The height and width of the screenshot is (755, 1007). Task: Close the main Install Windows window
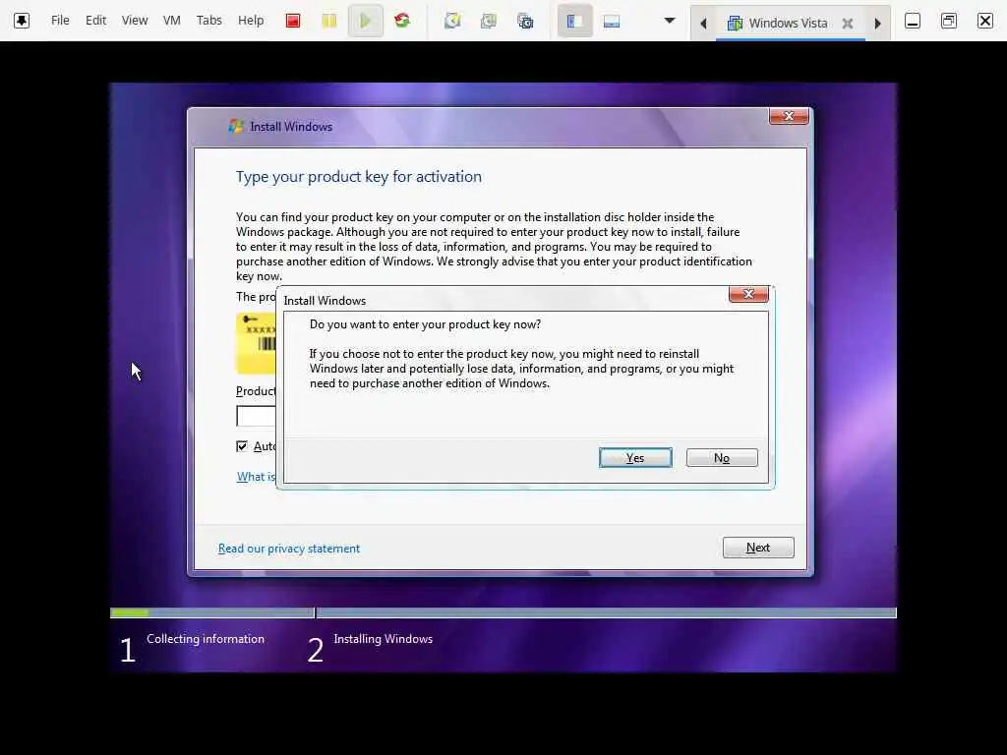[x=789, y=116]
